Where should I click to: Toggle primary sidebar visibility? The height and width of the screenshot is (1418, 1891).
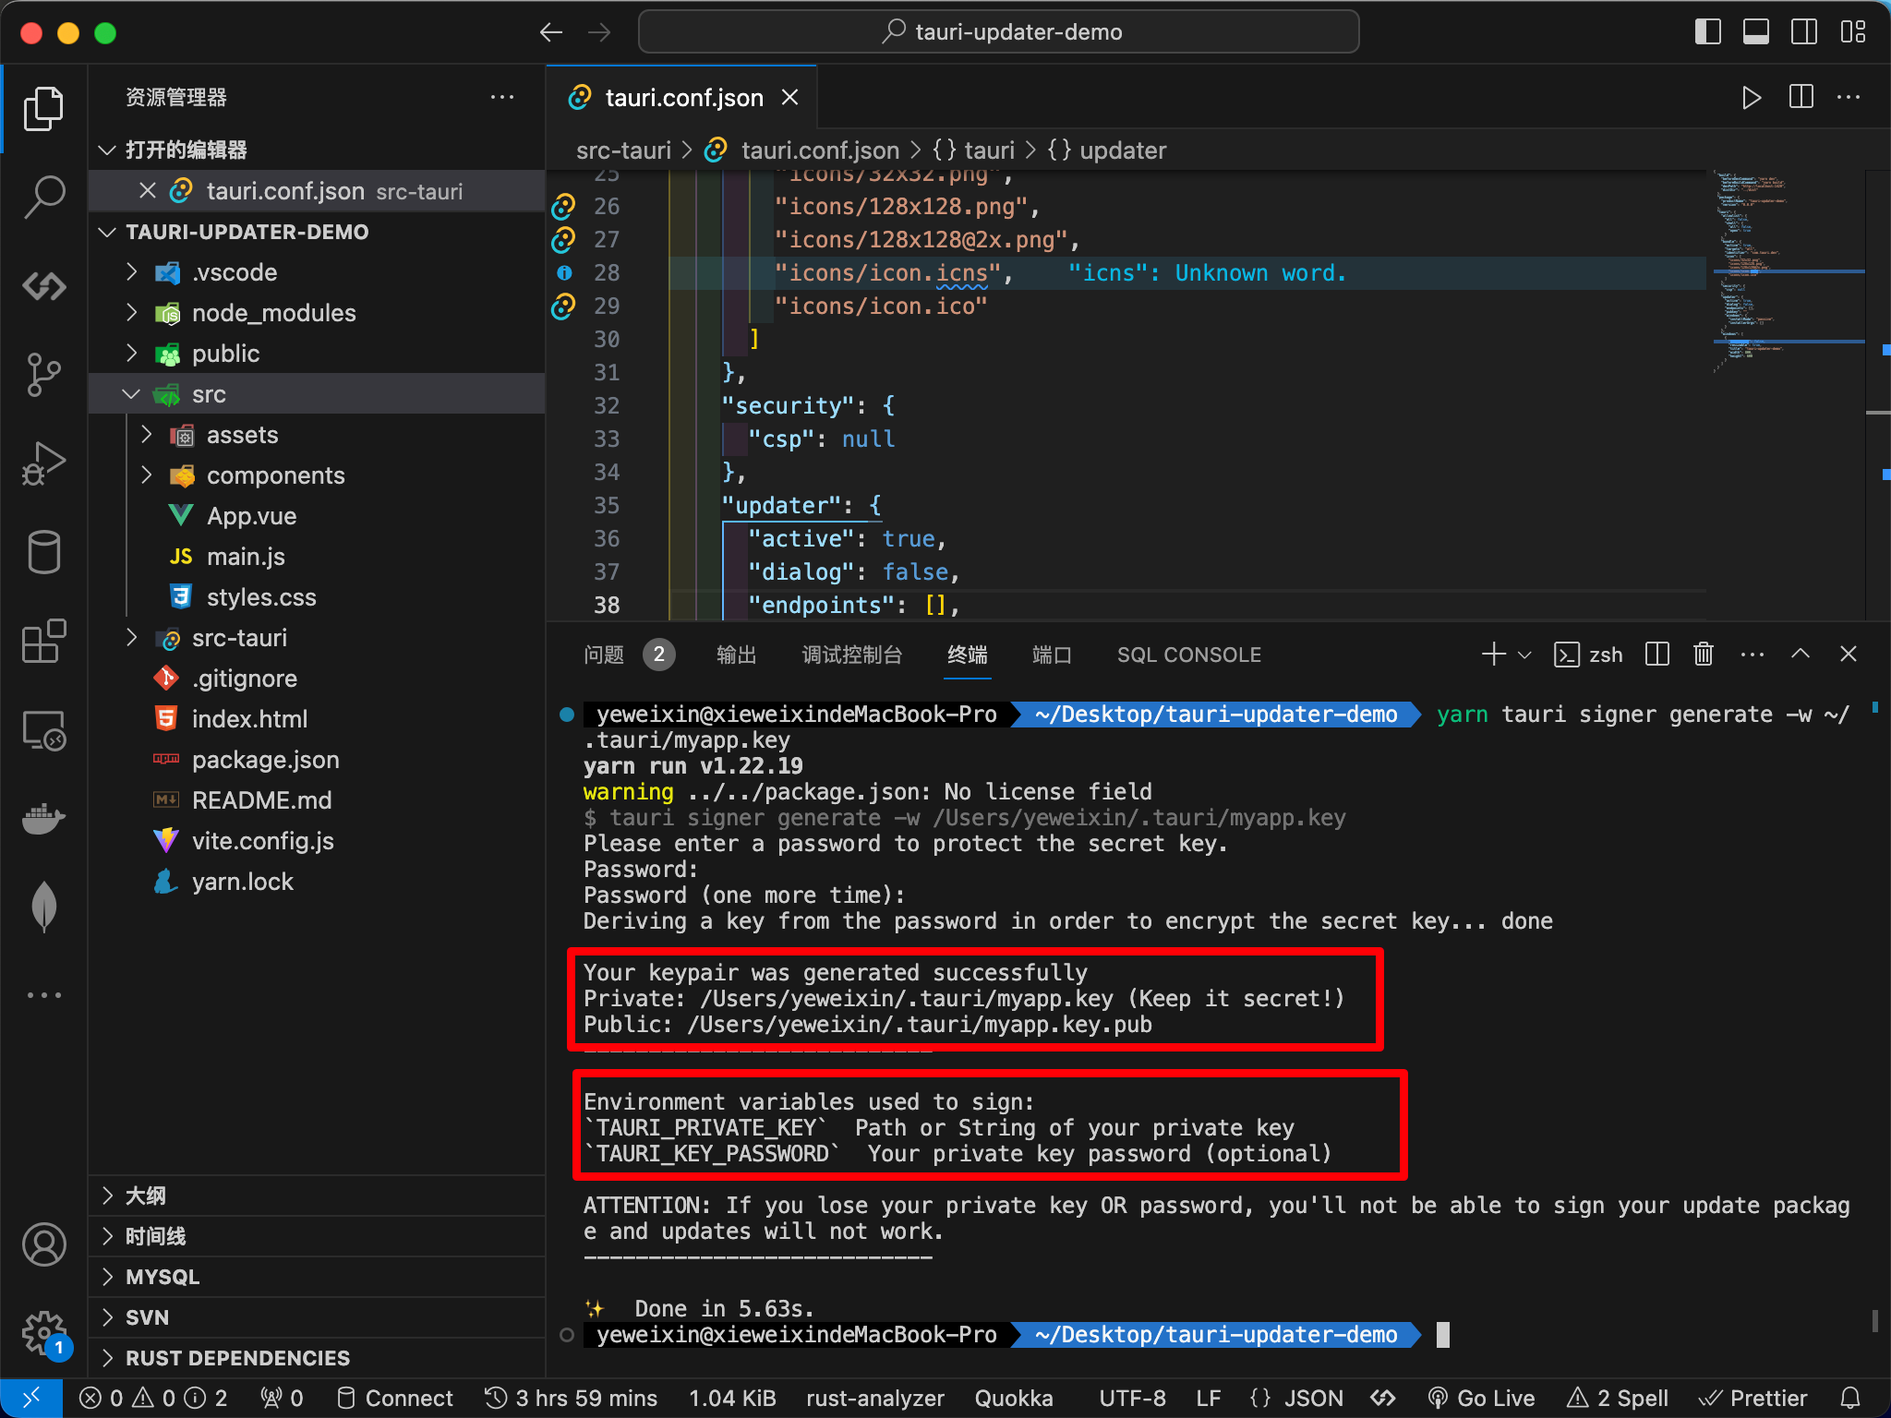click(x=1708, y=32)
